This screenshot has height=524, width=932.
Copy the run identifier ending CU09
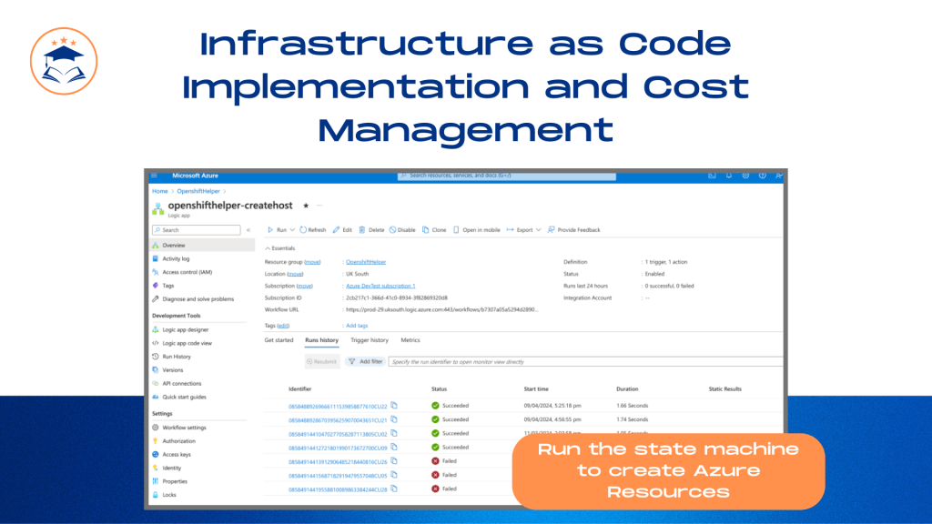(394, 448)
